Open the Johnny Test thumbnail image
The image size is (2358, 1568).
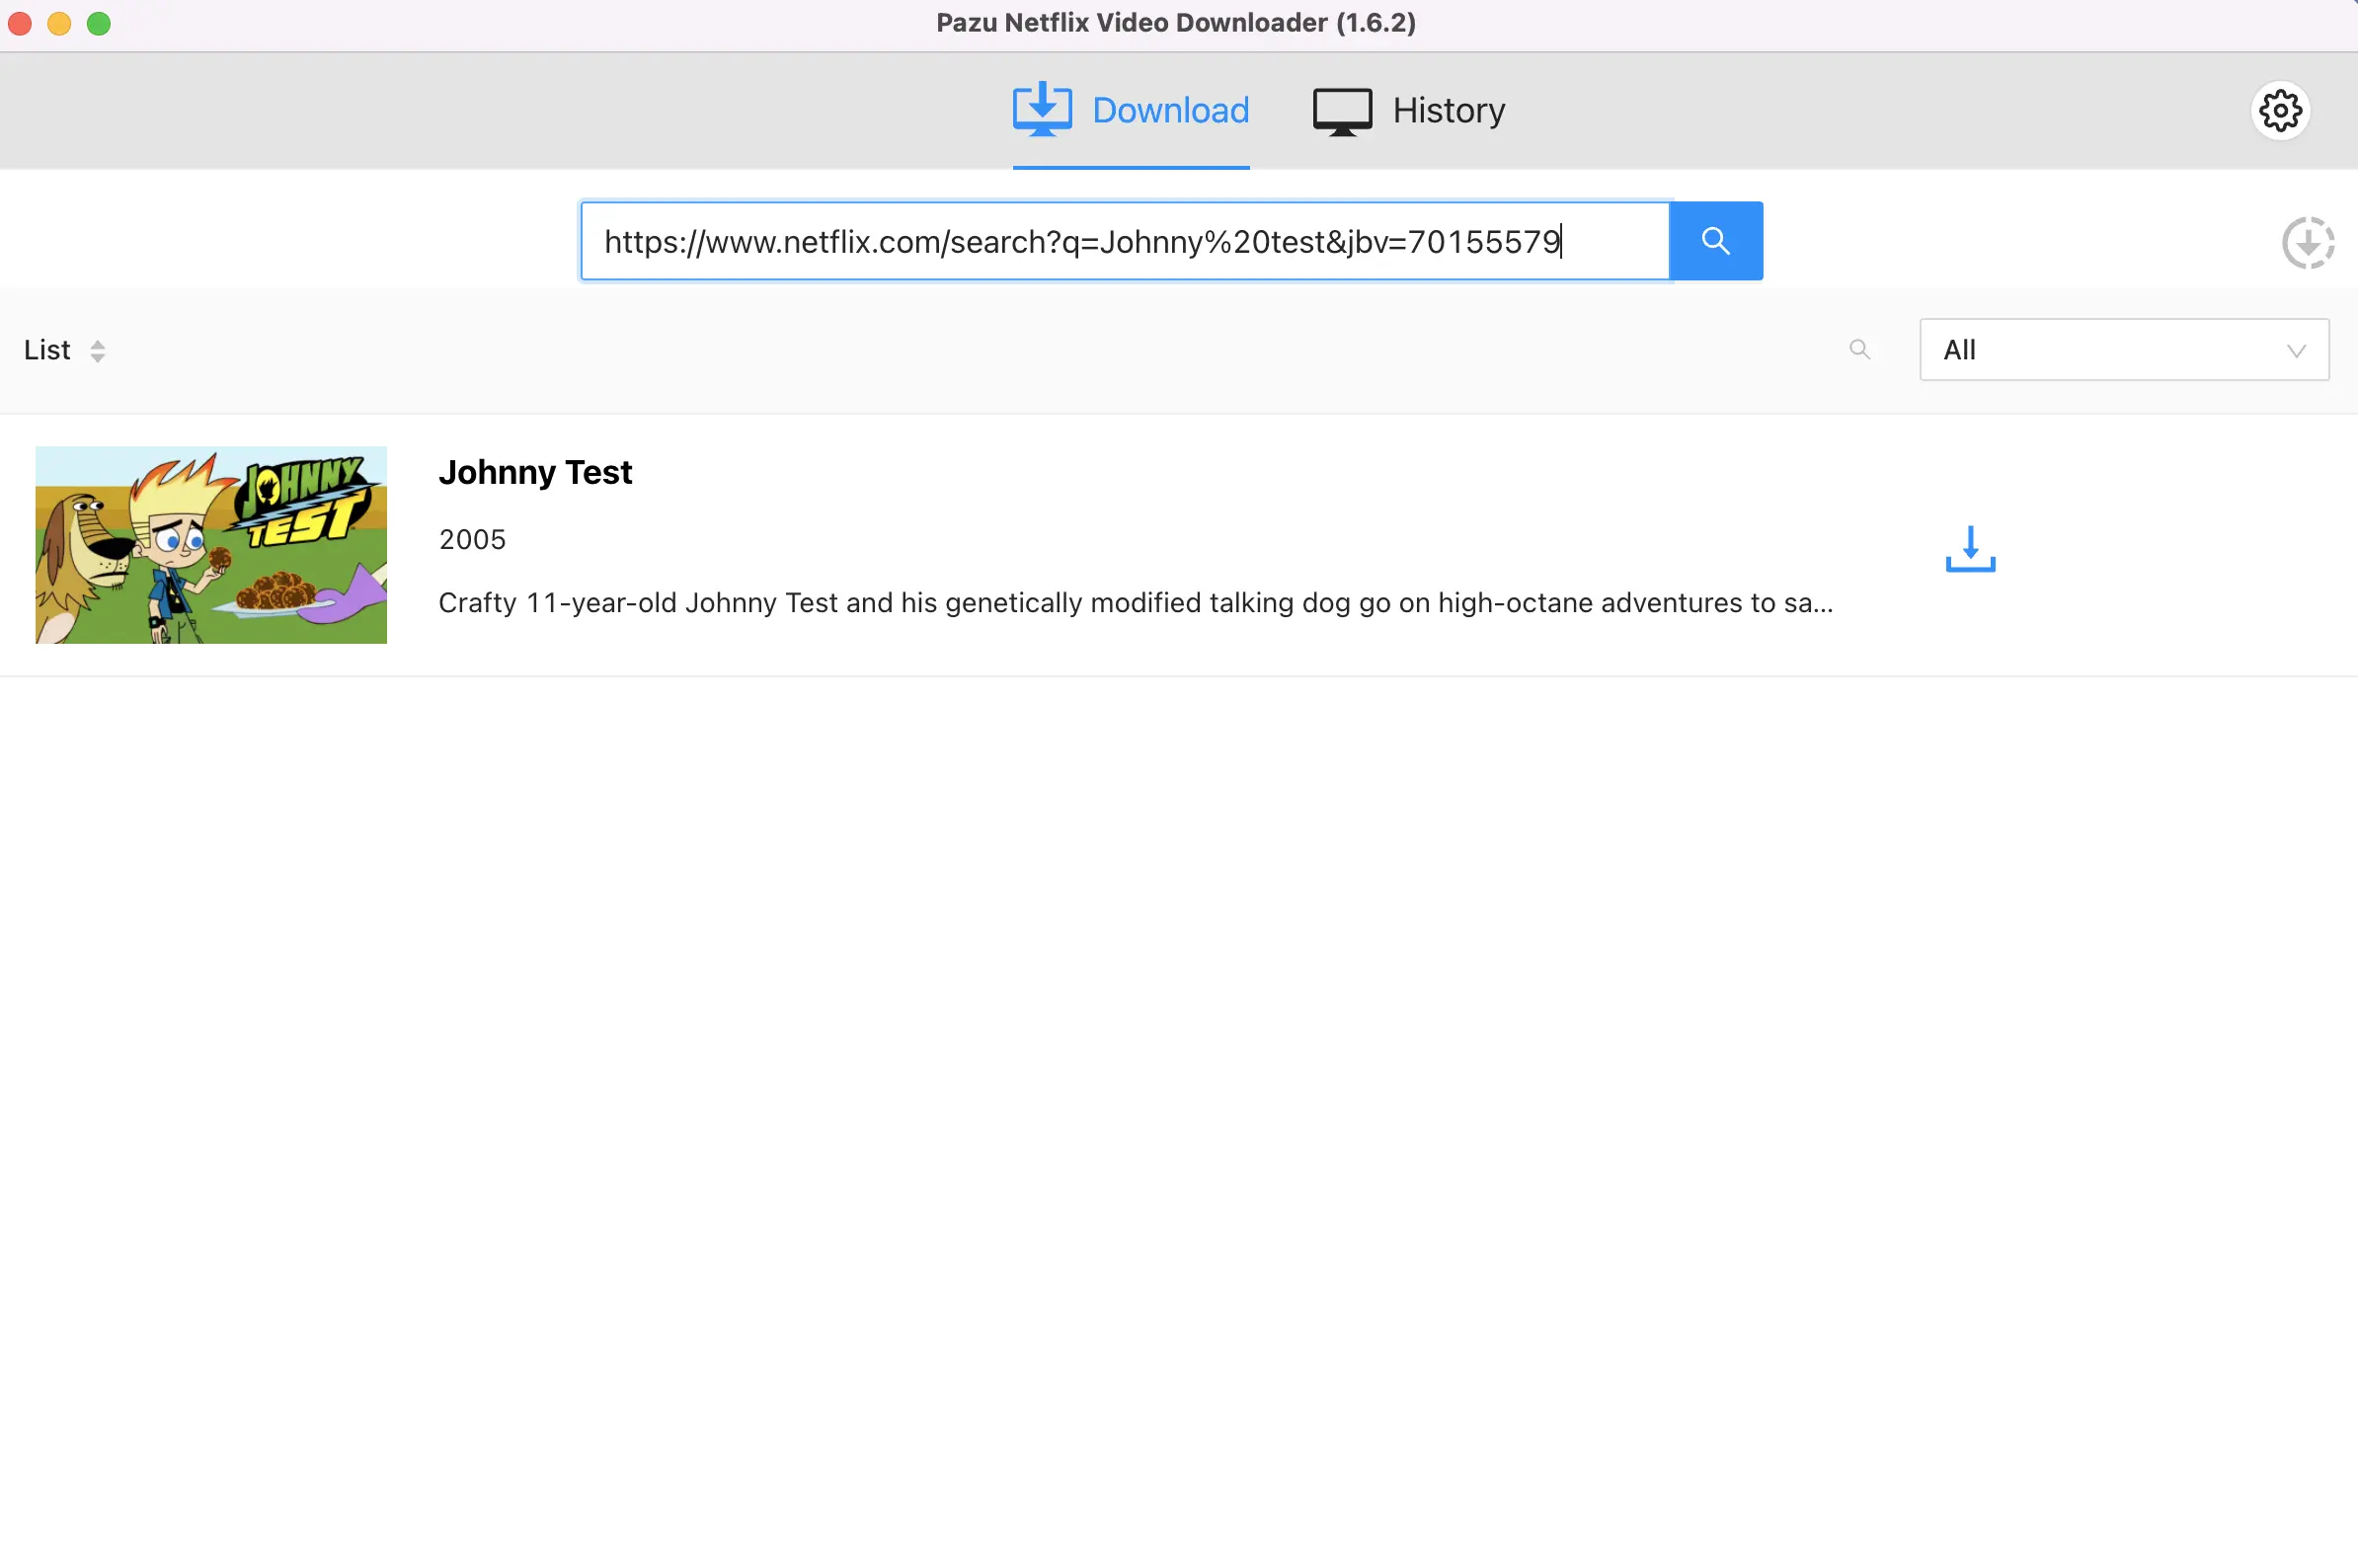point(211,545)
